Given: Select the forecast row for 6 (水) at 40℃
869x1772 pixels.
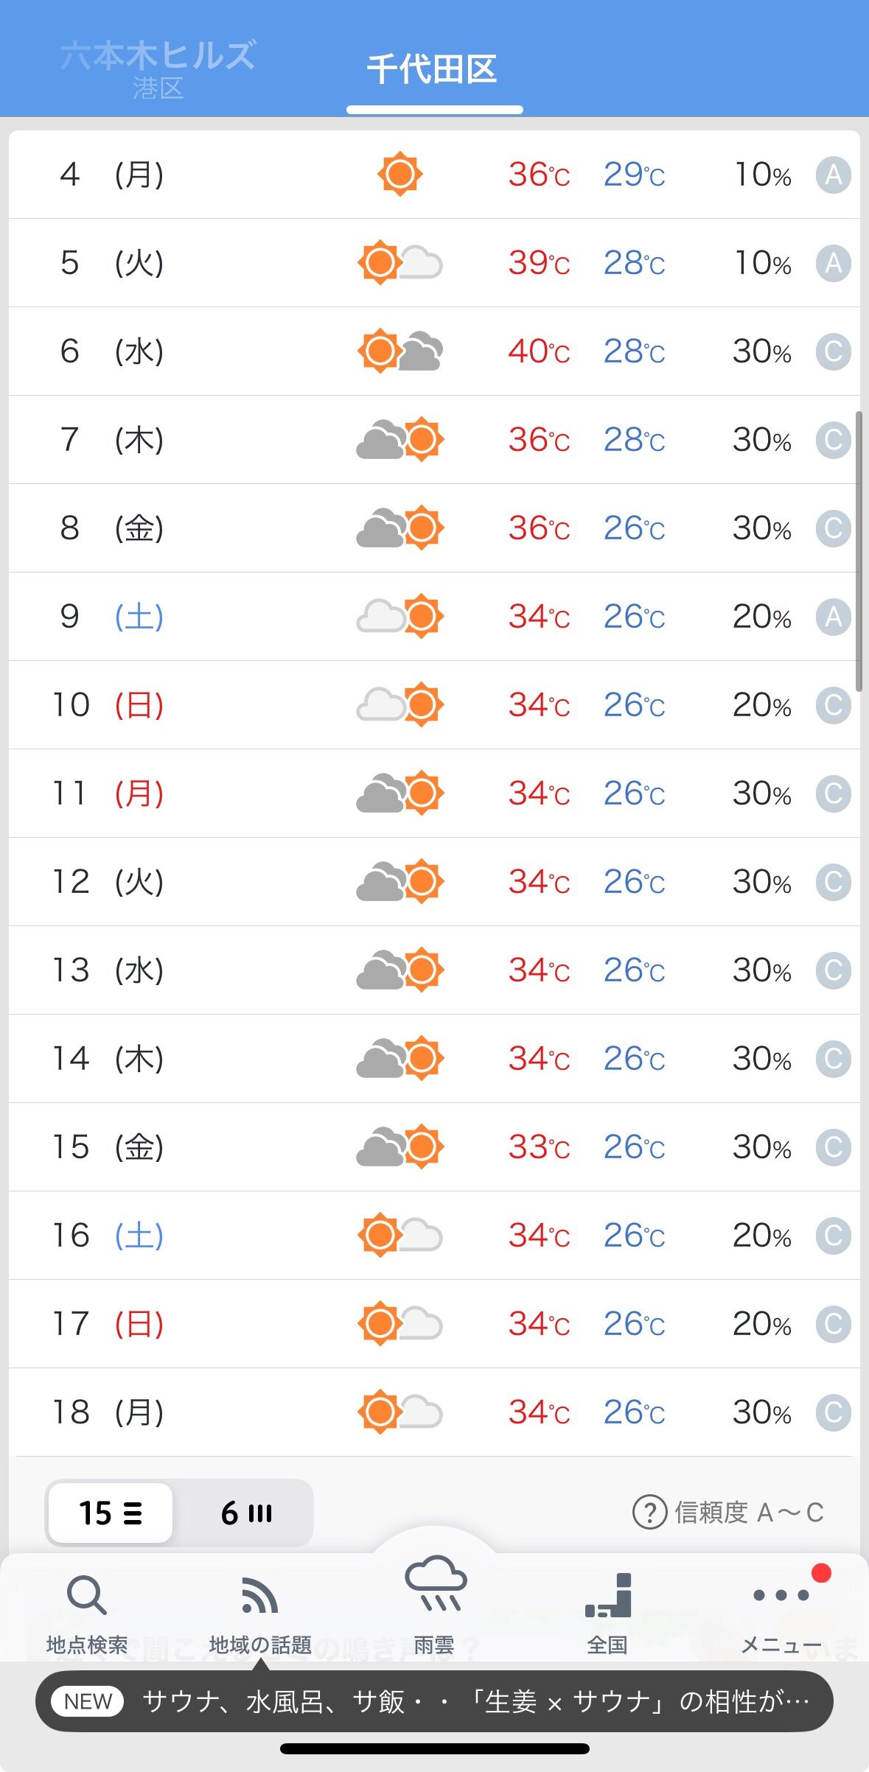Looking at the screenshot, I should click(x=434, y=351).
